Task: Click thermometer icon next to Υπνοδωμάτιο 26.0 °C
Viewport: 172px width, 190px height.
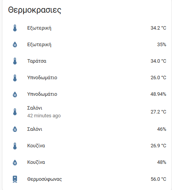Action: (15, 78)
